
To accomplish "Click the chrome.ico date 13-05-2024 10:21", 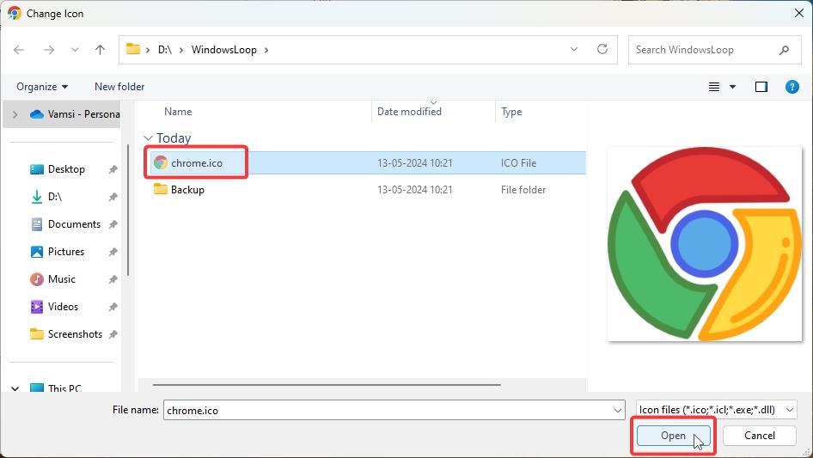I will coord(415,163).
